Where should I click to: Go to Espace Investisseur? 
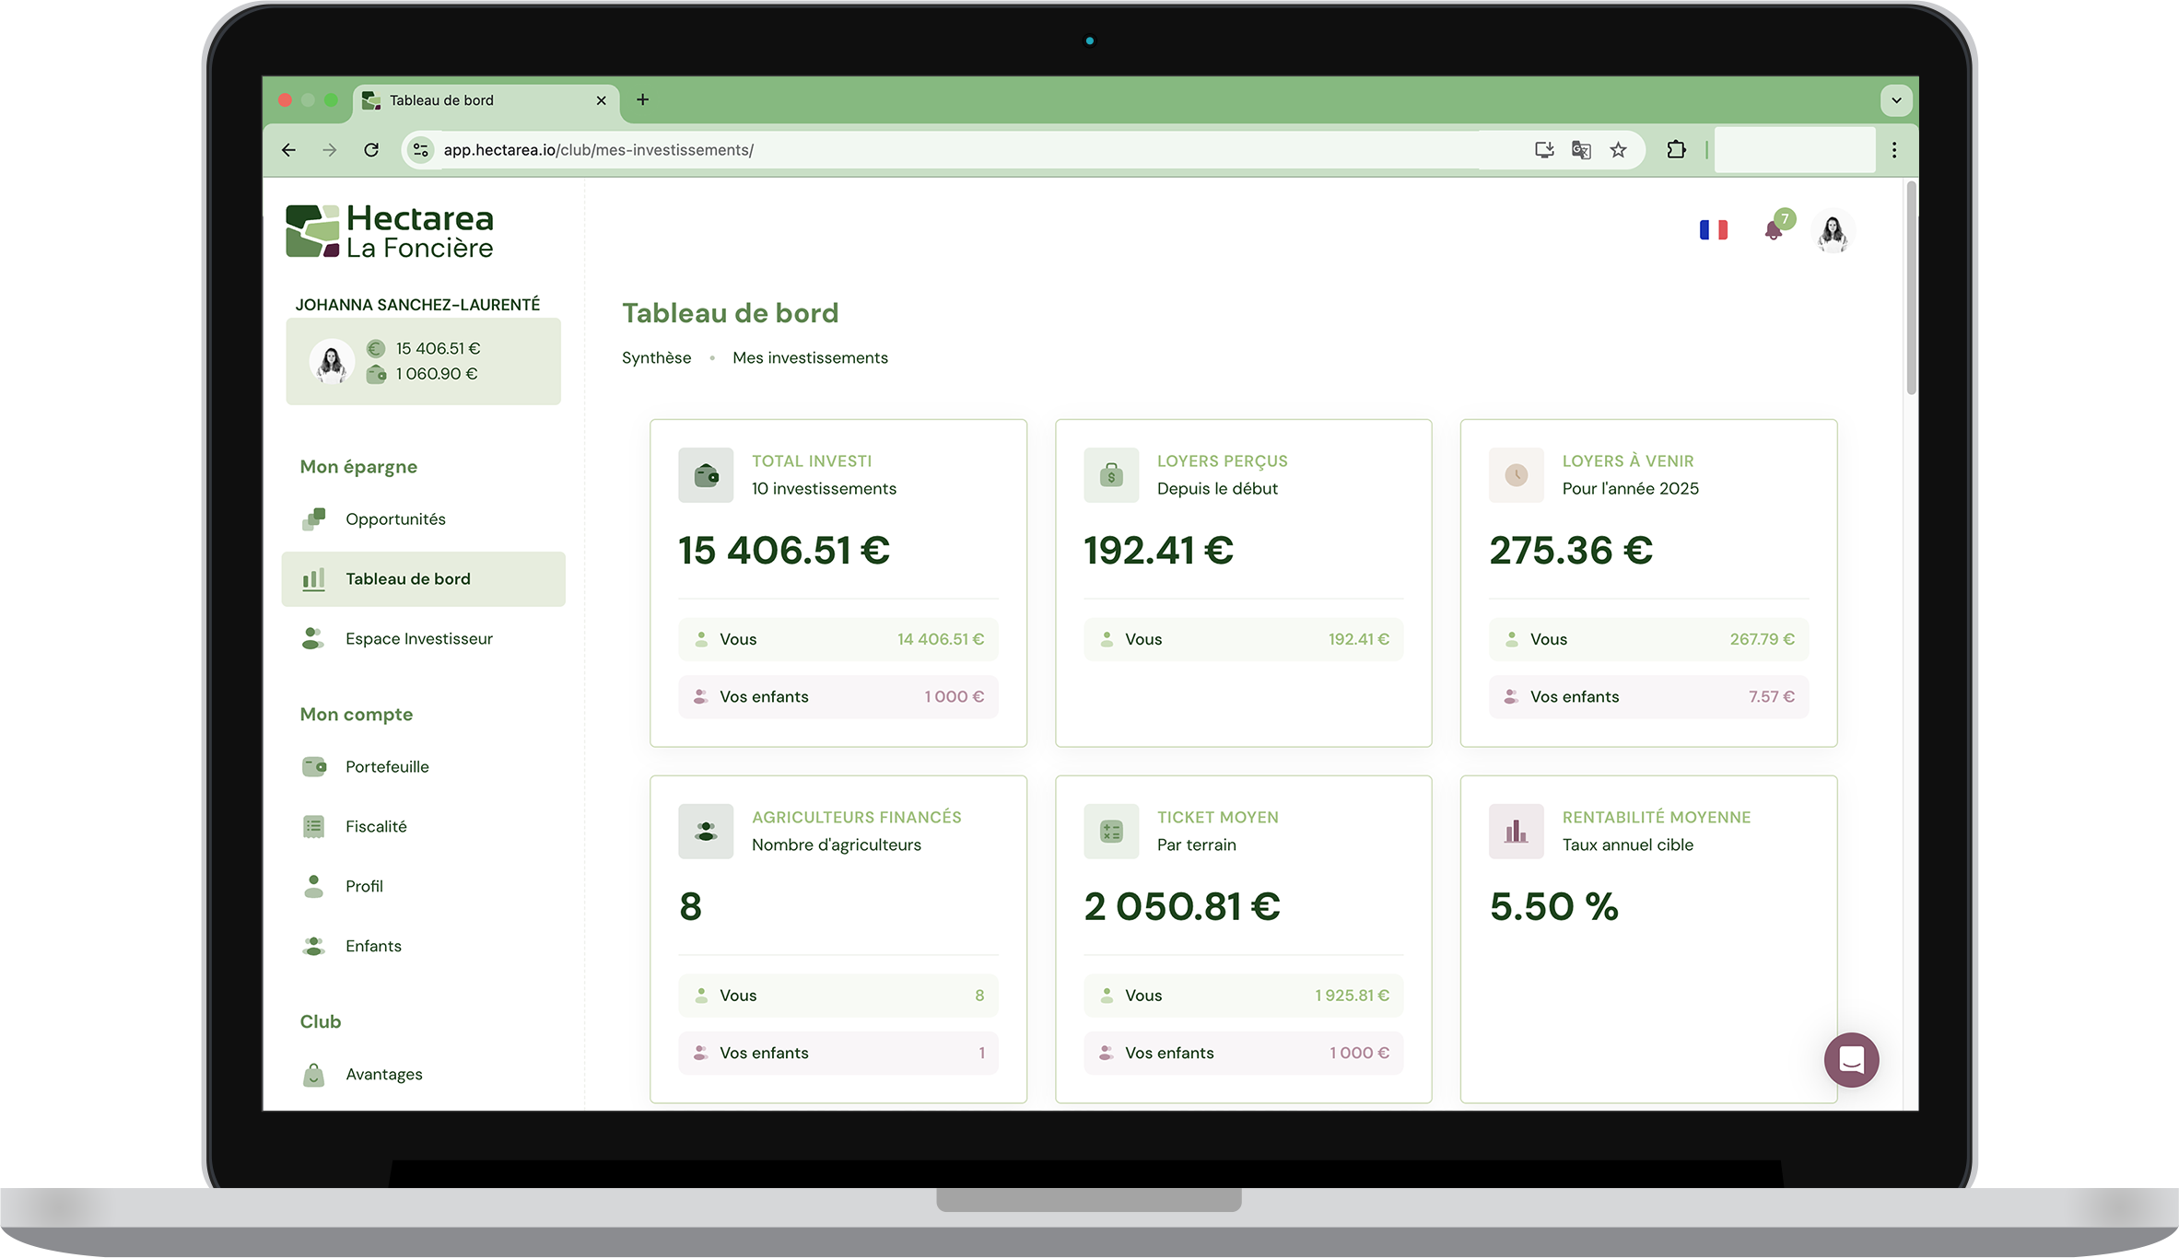[418, 639]
